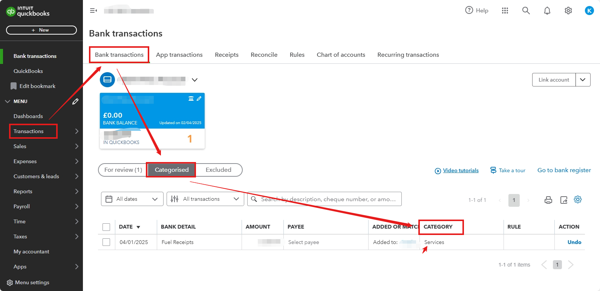Open the apps grid icon
600x291 pixels.
(x=505, y=11)
